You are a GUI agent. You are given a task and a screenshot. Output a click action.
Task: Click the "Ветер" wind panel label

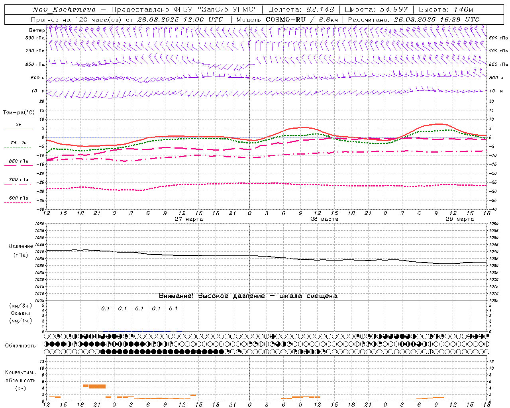[37, 30]
